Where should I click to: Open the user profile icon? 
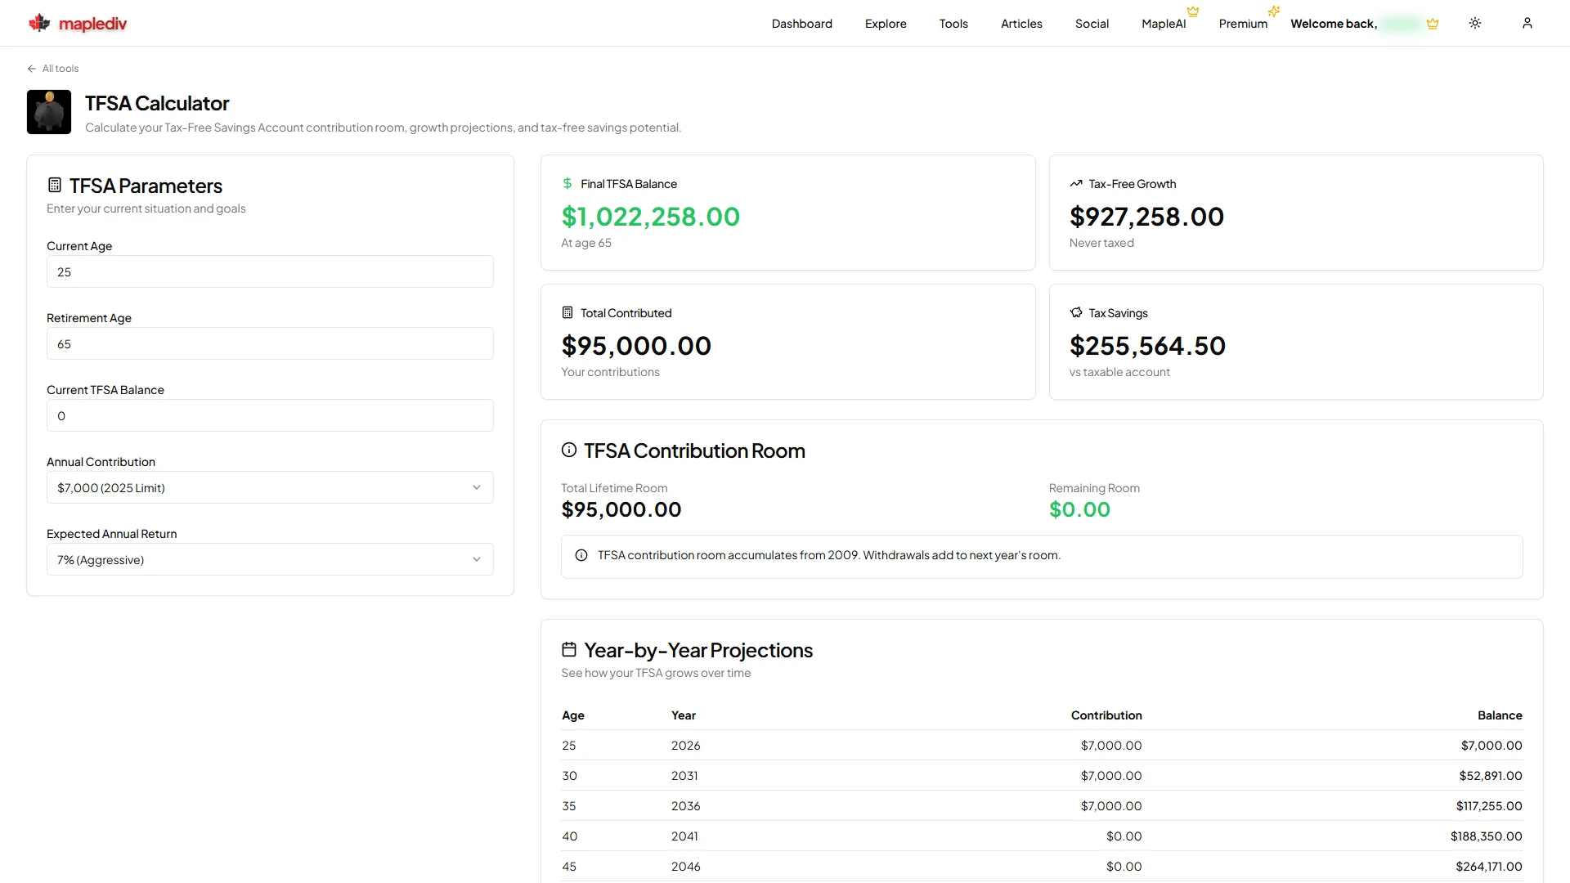click(x=1527, y=23)
